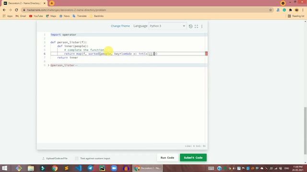The width and height of the screenshot is (307, 172).
Task: Click the Upload Code as File link
Action: point(55,158)
